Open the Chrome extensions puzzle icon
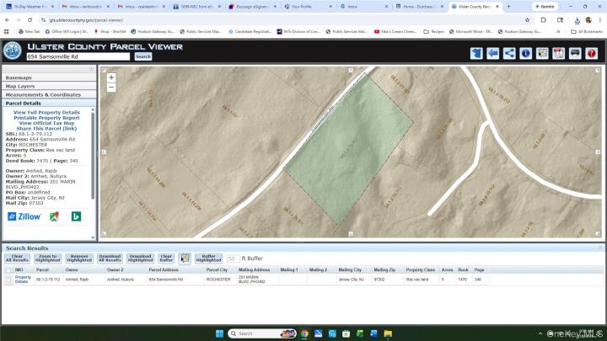The width and height of the screenshot is (607, 341). (544, 20)
